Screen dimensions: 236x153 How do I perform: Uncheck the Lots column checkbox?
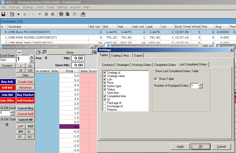coord(105,79)
